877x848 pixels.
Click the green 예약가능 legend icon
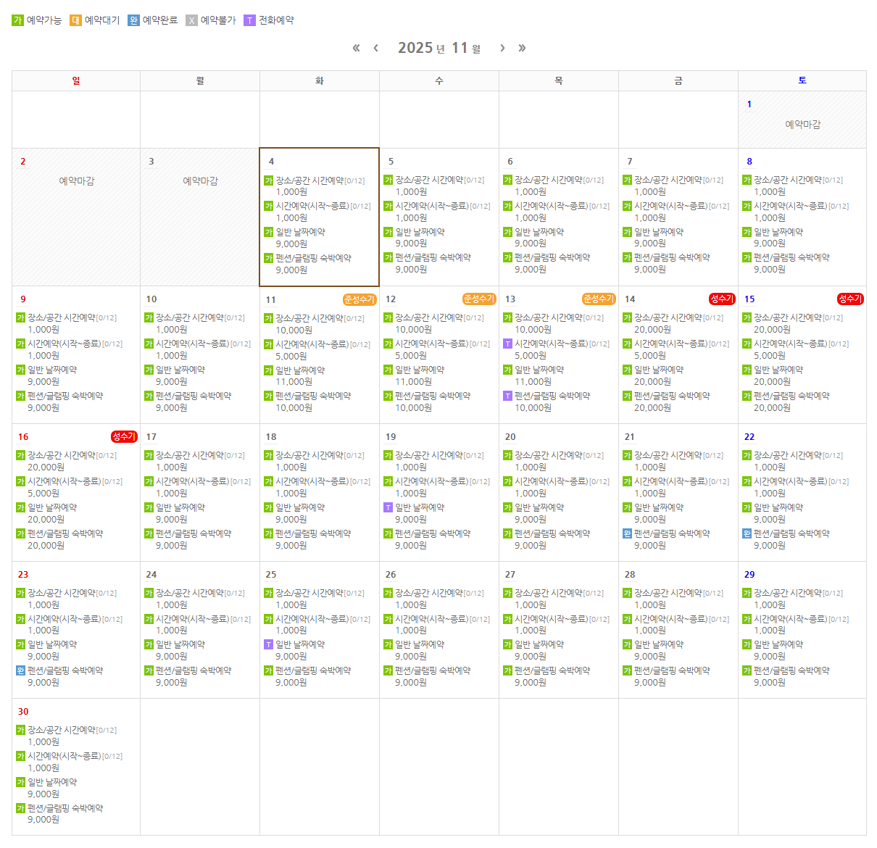[17, 20]
